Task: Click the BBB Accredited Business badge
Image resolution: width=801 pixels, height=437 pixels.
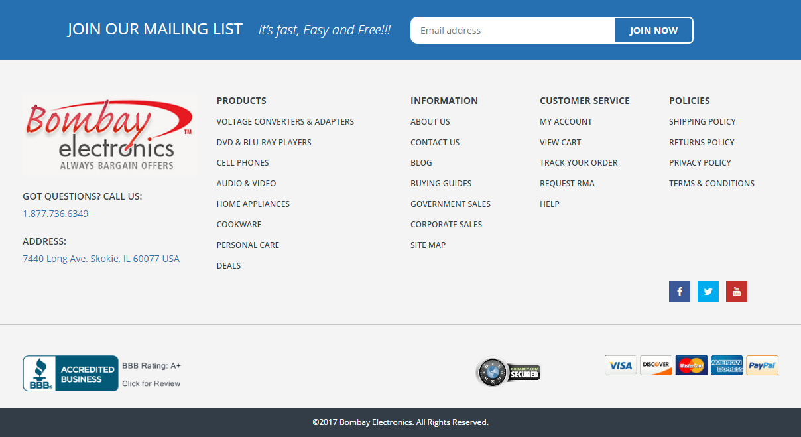Action: point(71,373)
